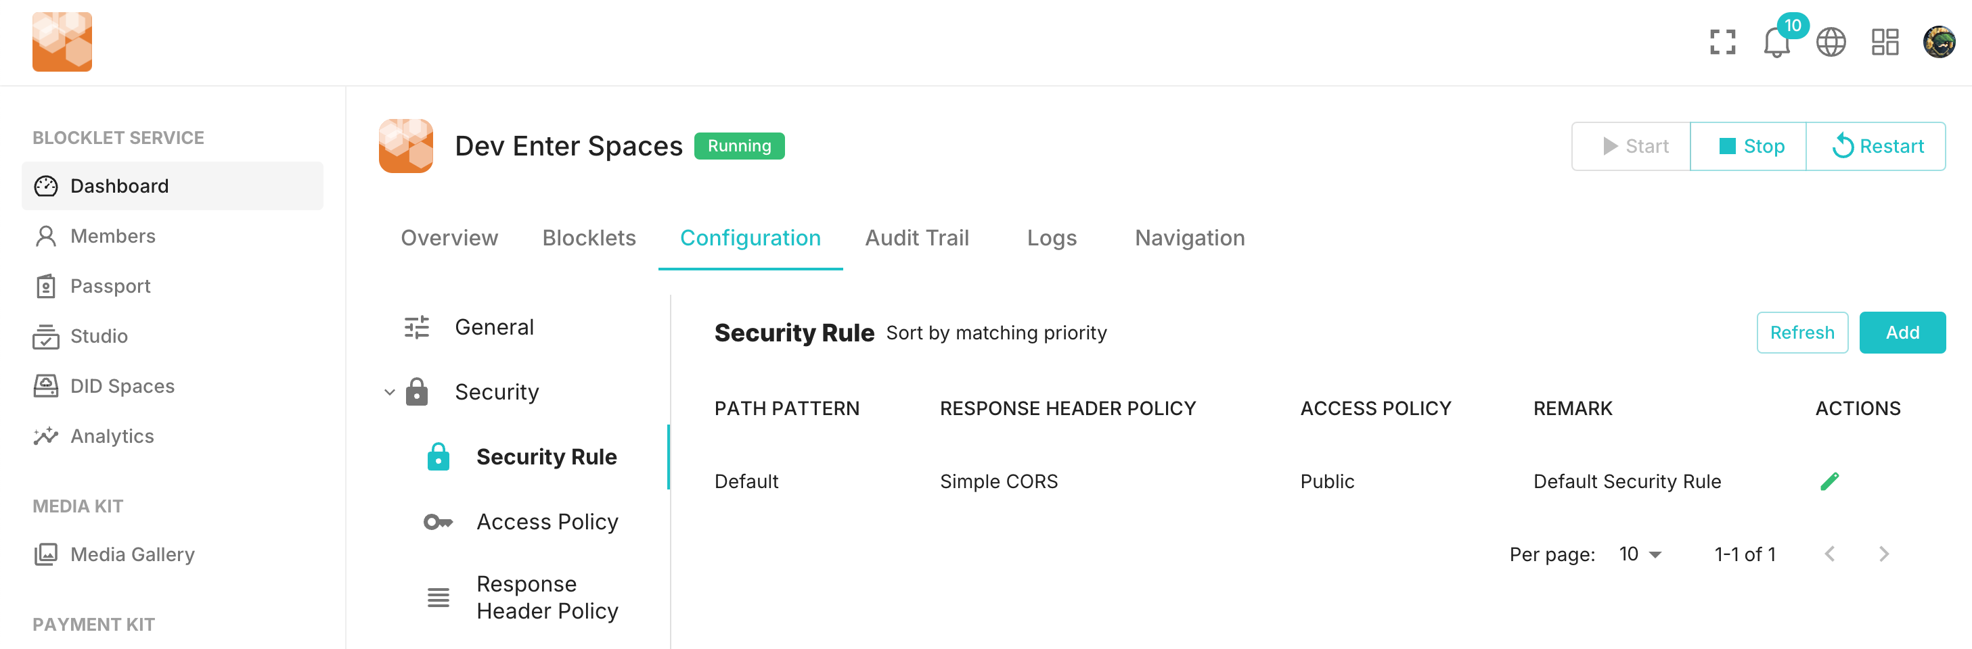Open DID Spaces in sidebar
This screenshot has height=649, width=1972.
[x=122, y=386]
